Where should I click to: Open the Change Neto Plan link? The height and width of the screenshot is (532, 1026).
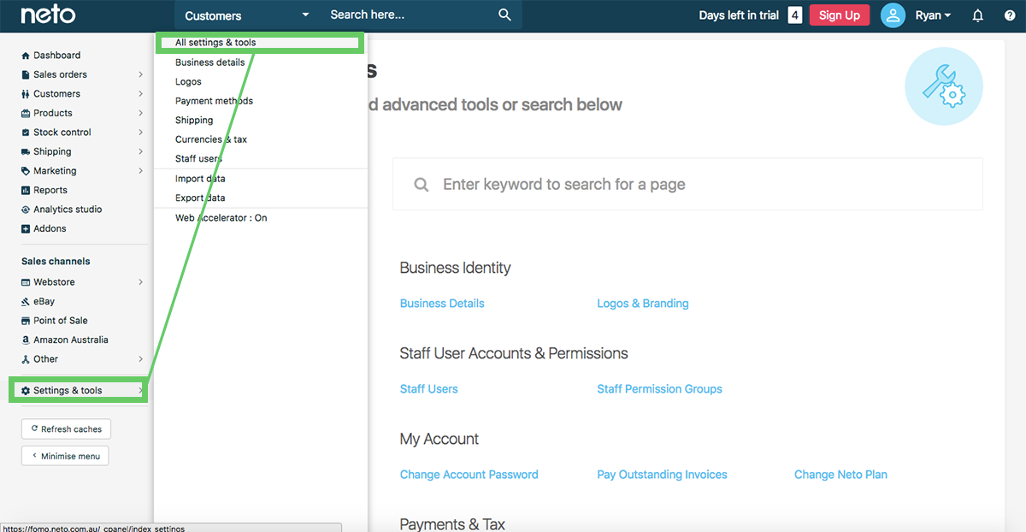click(840, 475)
